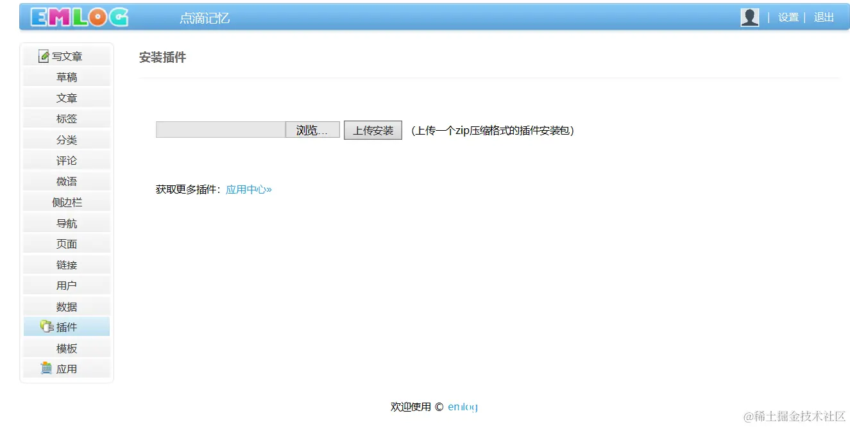Click 退出 to log out

point(824,17)
